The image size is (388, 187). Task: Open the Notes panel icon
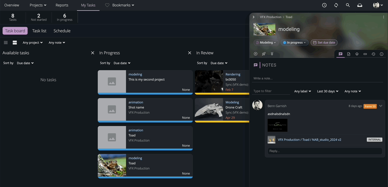click(341, 54)
